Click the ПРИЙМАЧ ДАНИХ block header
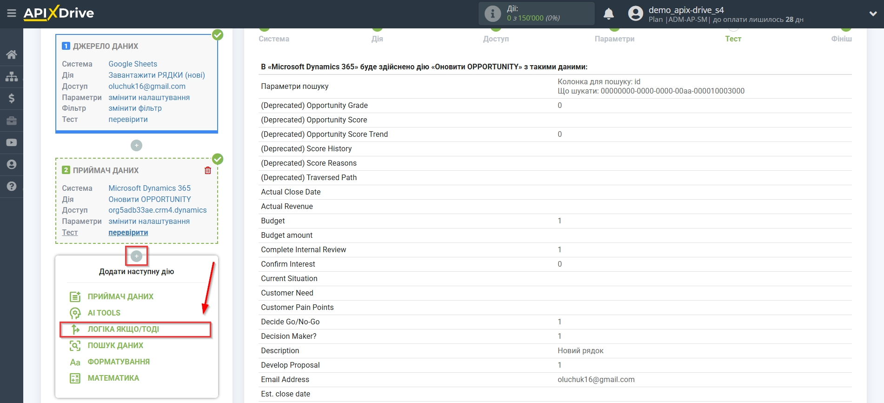This screenshot has height=403, width=884. 106,170
